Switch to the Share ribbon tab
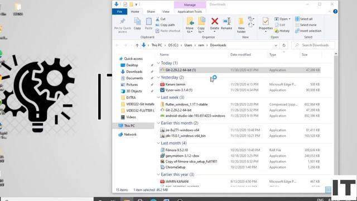This screenshot has width=357, height=201. coord(151,12)
